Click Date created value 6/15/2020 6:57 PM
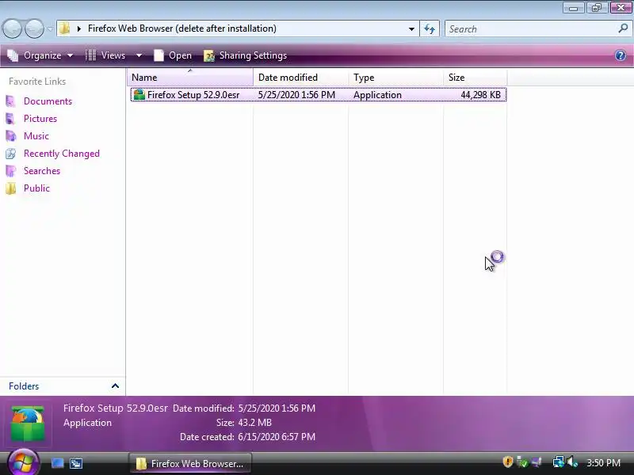The image size is (634, 475). [277, 437]
